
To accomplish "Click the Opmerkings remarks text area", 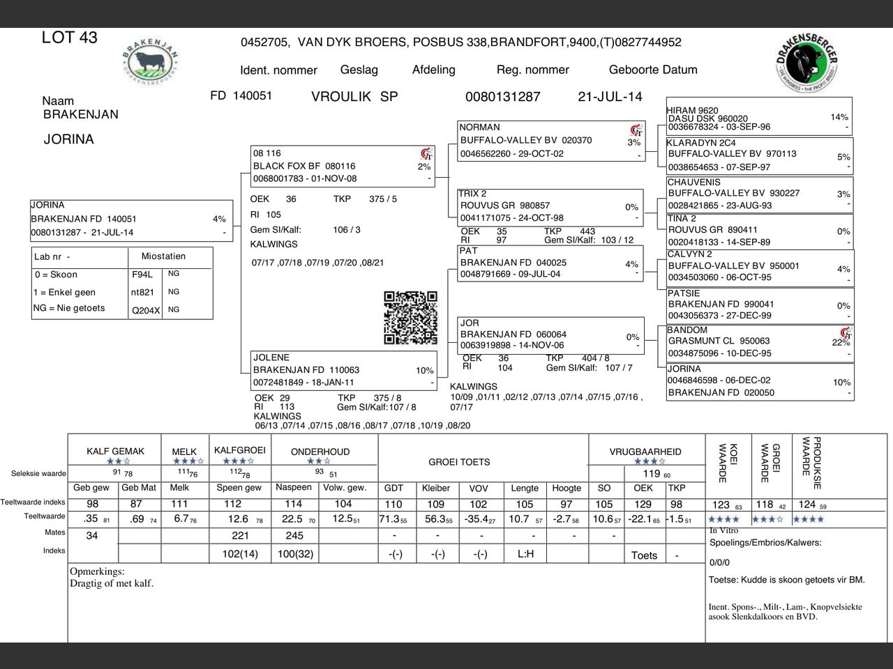I will 387,603.
